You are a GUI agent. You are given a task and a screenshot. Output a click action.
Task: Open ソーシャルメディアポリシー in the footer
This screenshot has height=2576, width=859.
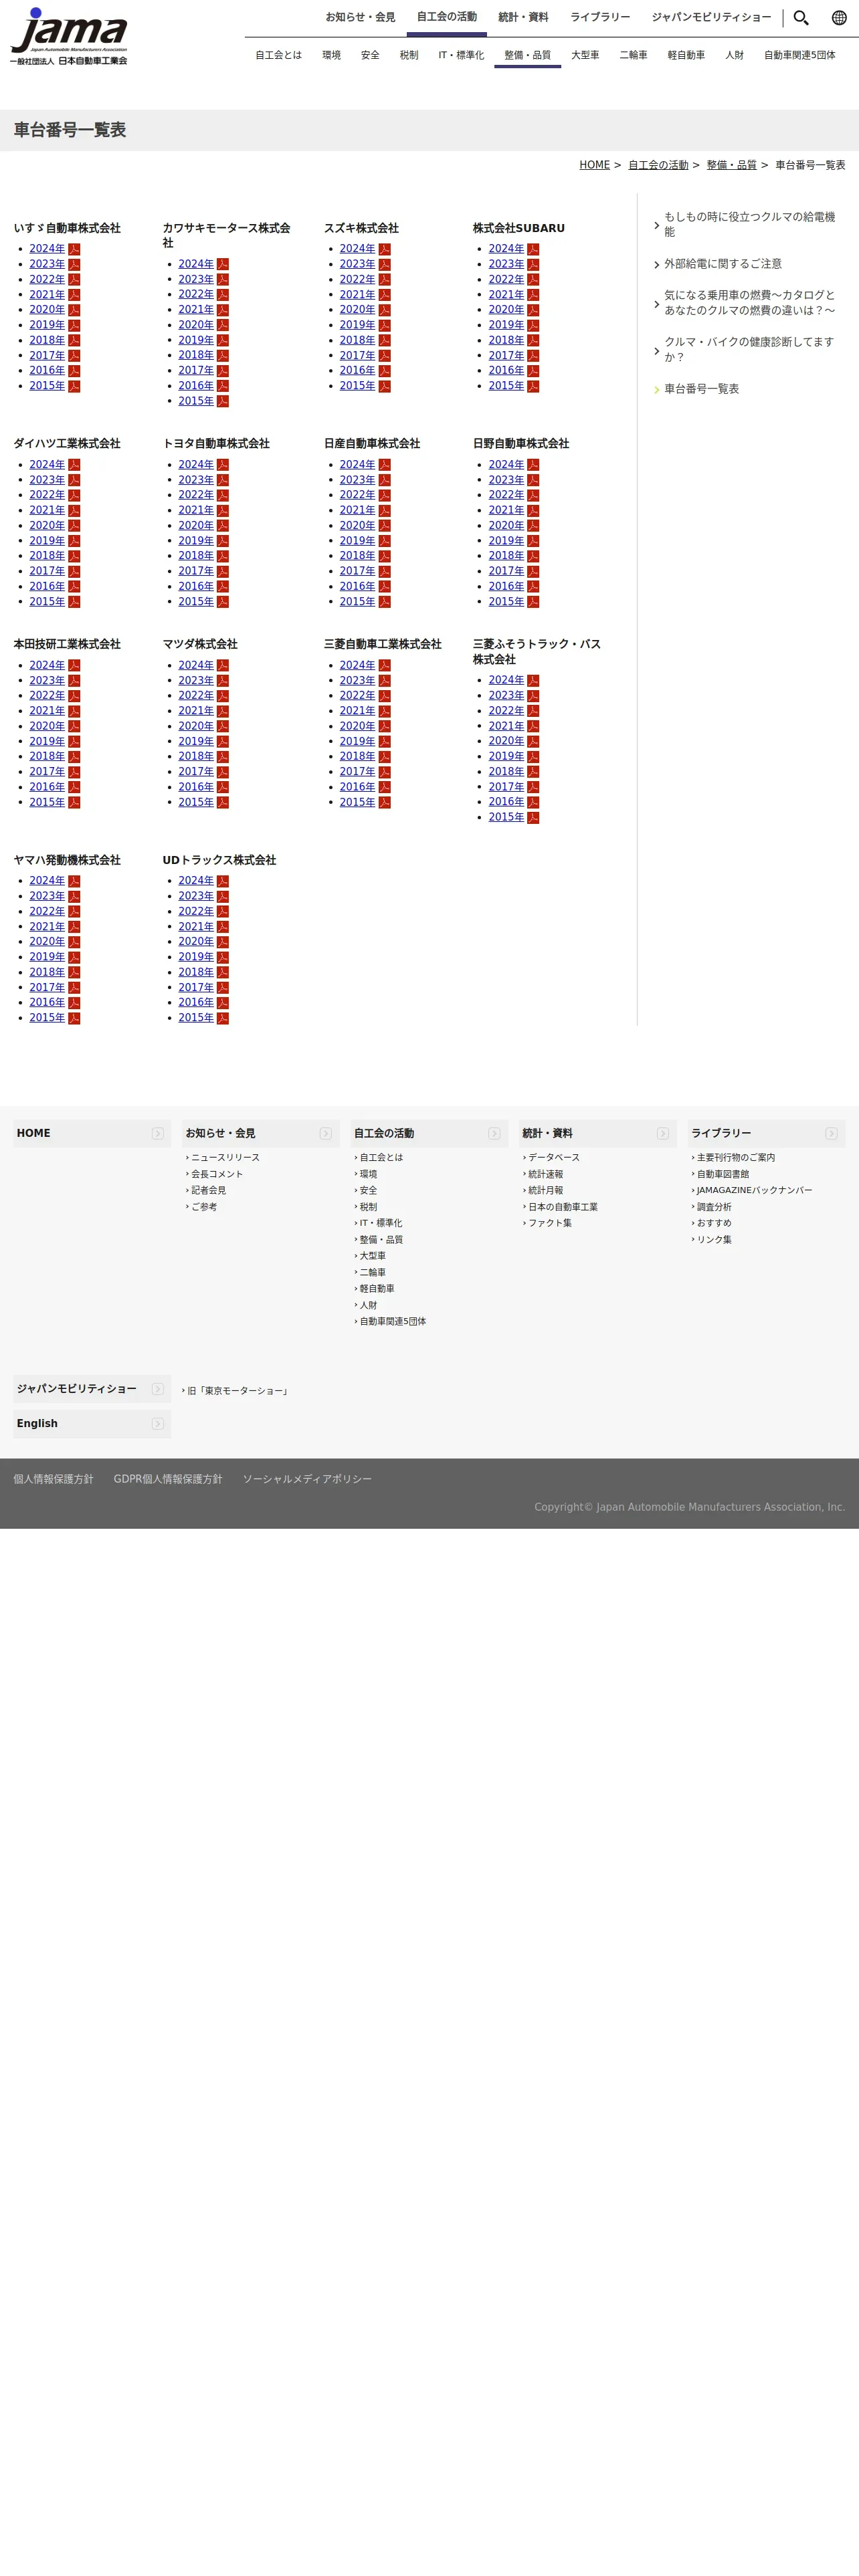307,1479
